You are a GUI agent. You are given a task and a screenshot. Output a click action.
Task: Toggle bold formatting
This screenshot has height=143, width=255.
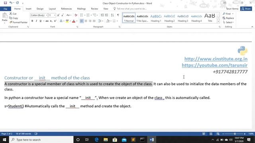tap(32, 21)
